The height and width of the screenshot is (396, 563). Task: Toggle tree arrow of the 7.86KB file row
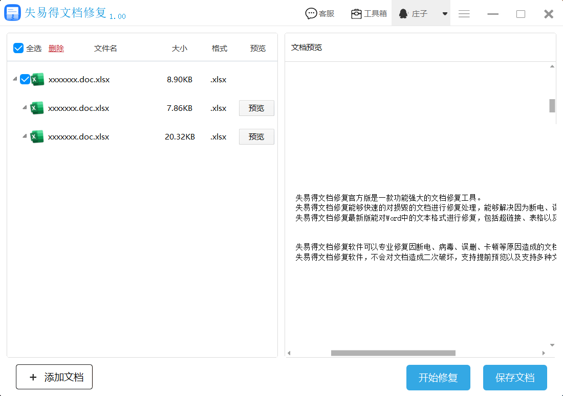(24, 108)
